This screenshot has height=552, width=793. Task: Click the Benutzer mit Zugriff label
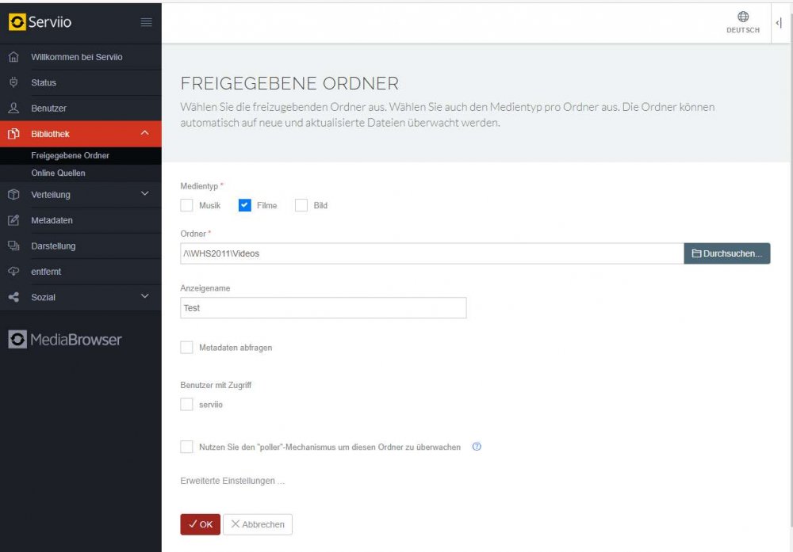coord(216,385)
